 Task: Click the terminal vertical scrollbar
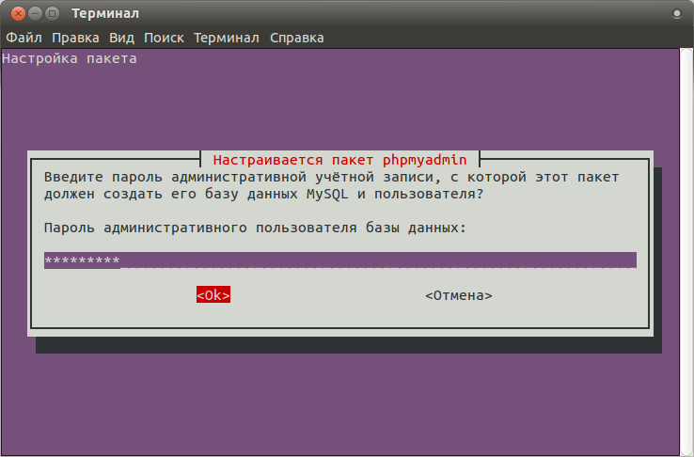click(686, 252)
